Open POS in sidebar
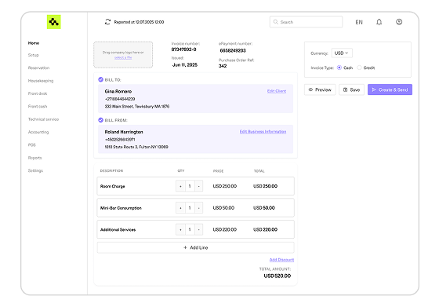 click(x=31, y=145)
